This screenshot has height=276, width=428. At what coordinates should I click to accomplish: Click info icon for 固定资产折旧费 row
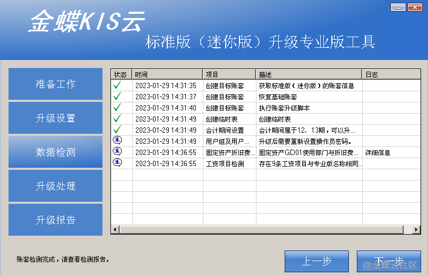[x=117, y=152]
